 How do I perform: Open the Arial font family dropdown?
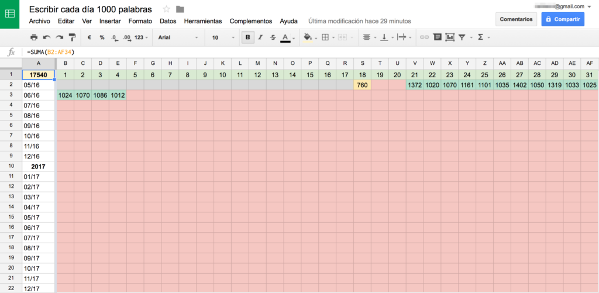pyautogui.click(x=178, y=37)
